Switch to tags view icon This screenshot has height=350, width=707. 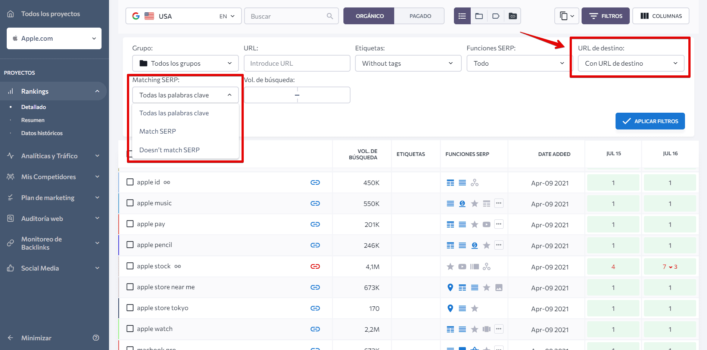click(496, 16)
